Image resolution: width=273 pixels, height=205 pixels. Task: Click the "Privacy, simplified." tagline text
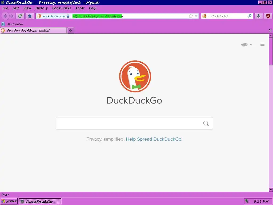tap(105, 139)
